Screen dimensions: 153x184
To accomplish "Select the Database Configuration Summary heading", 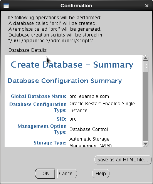I will (x=65, y=81).
